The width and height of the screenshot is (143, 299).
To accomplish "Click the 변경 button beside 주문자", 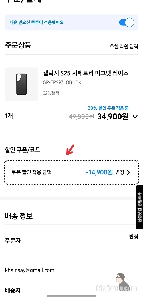I will (x=134, y=237).
